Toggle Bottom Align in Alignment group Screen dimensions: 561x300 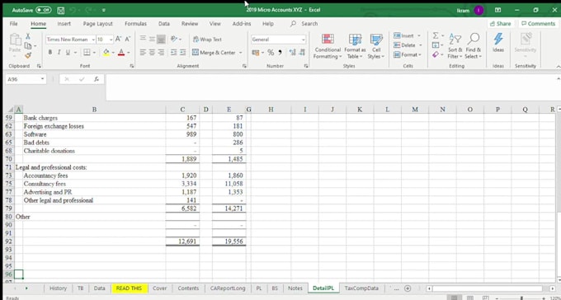[162, 39]
